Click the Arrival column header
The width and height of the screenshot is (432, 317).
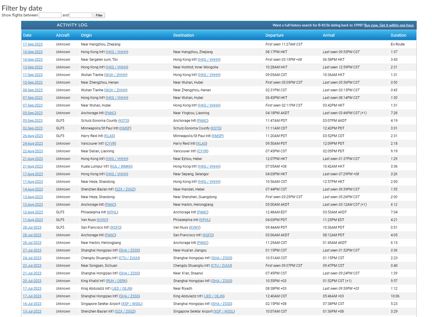coord(329,35)
